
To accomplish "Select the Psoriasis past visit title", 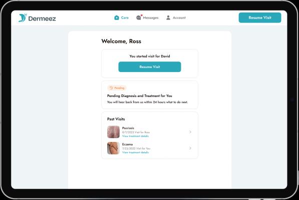I will pos(128,128).
